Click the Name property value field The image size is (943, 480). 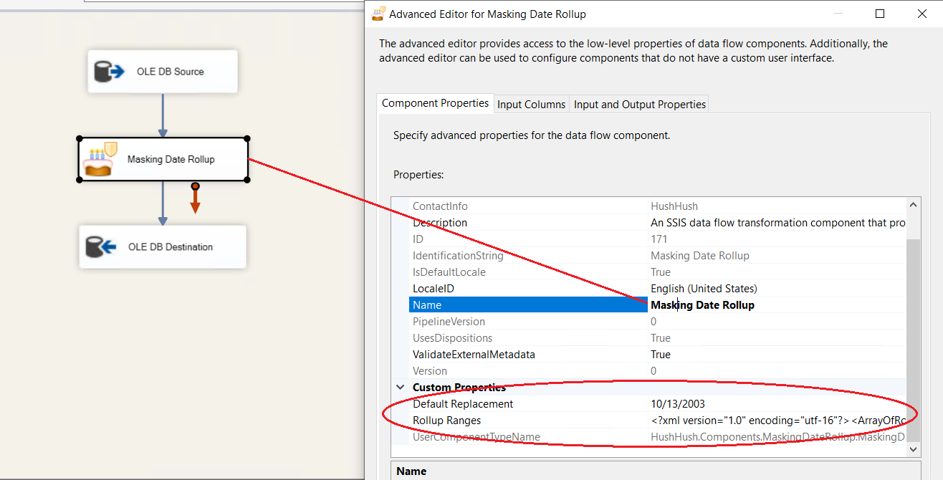point(774,305)
